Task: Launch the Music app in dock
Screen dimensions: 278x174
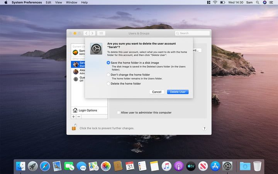Action: click(166, 166)
